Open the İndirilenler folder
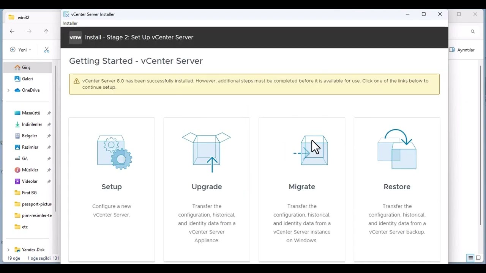 pyautogui.click(x=32, y=124)
